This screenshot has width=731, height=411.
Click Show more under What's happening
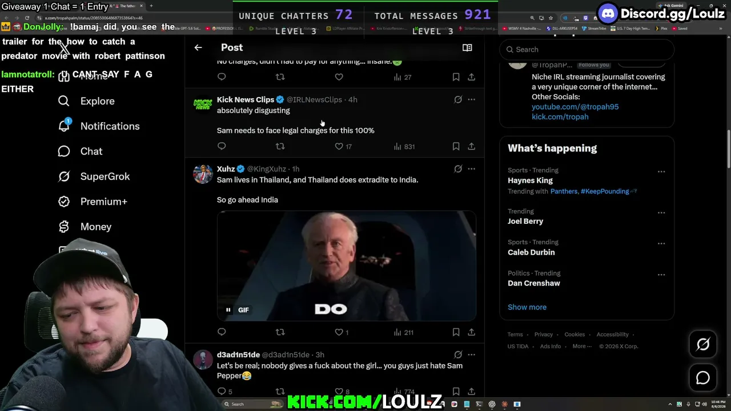click(527, 307)
